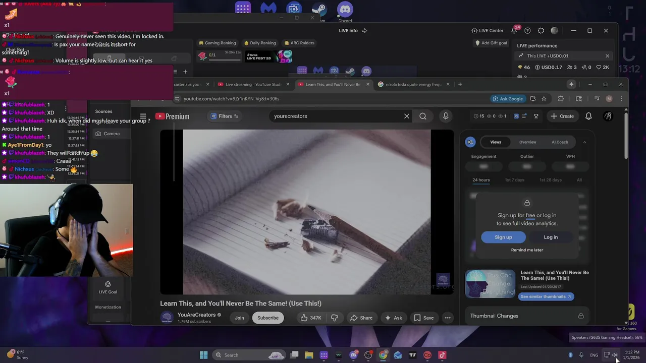Share the video
Viewport: 646px width, 363px height.
(361, 318)
